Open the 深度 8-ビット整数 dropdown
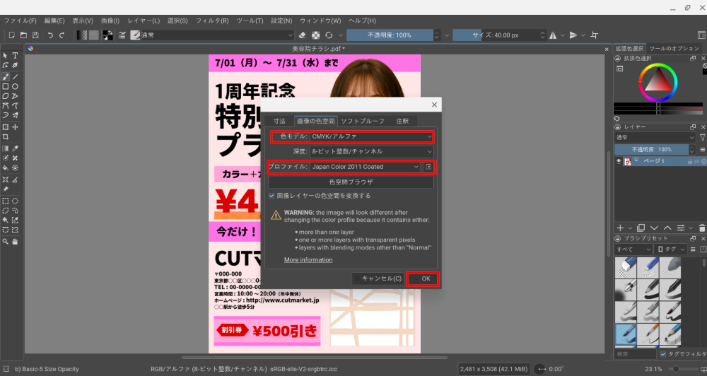Screen dimensions: 707x376 372,151
